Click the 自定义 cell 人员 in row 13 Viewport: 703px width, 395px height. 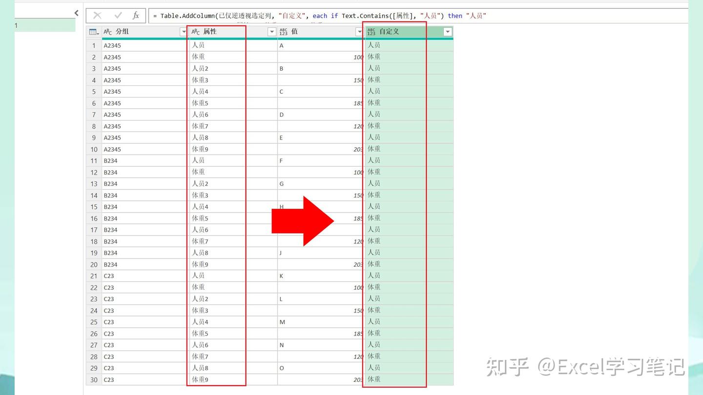click(409, 184)
